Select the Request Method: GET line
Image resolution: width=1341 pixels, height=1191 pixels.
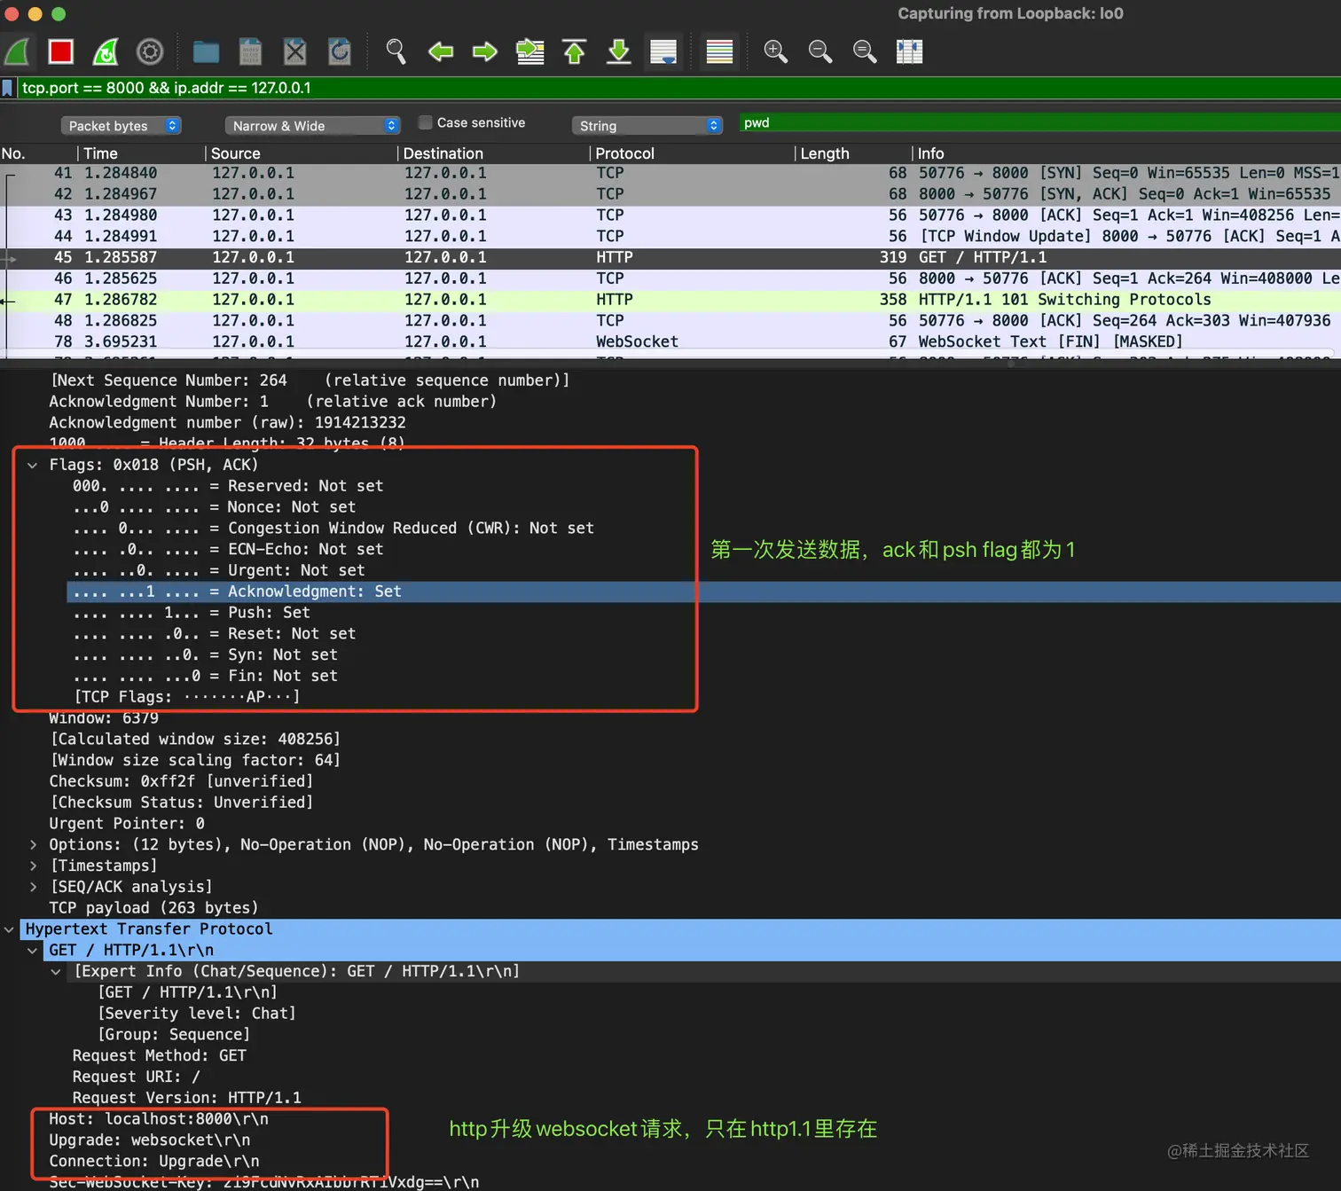[x=160, y=1055]
